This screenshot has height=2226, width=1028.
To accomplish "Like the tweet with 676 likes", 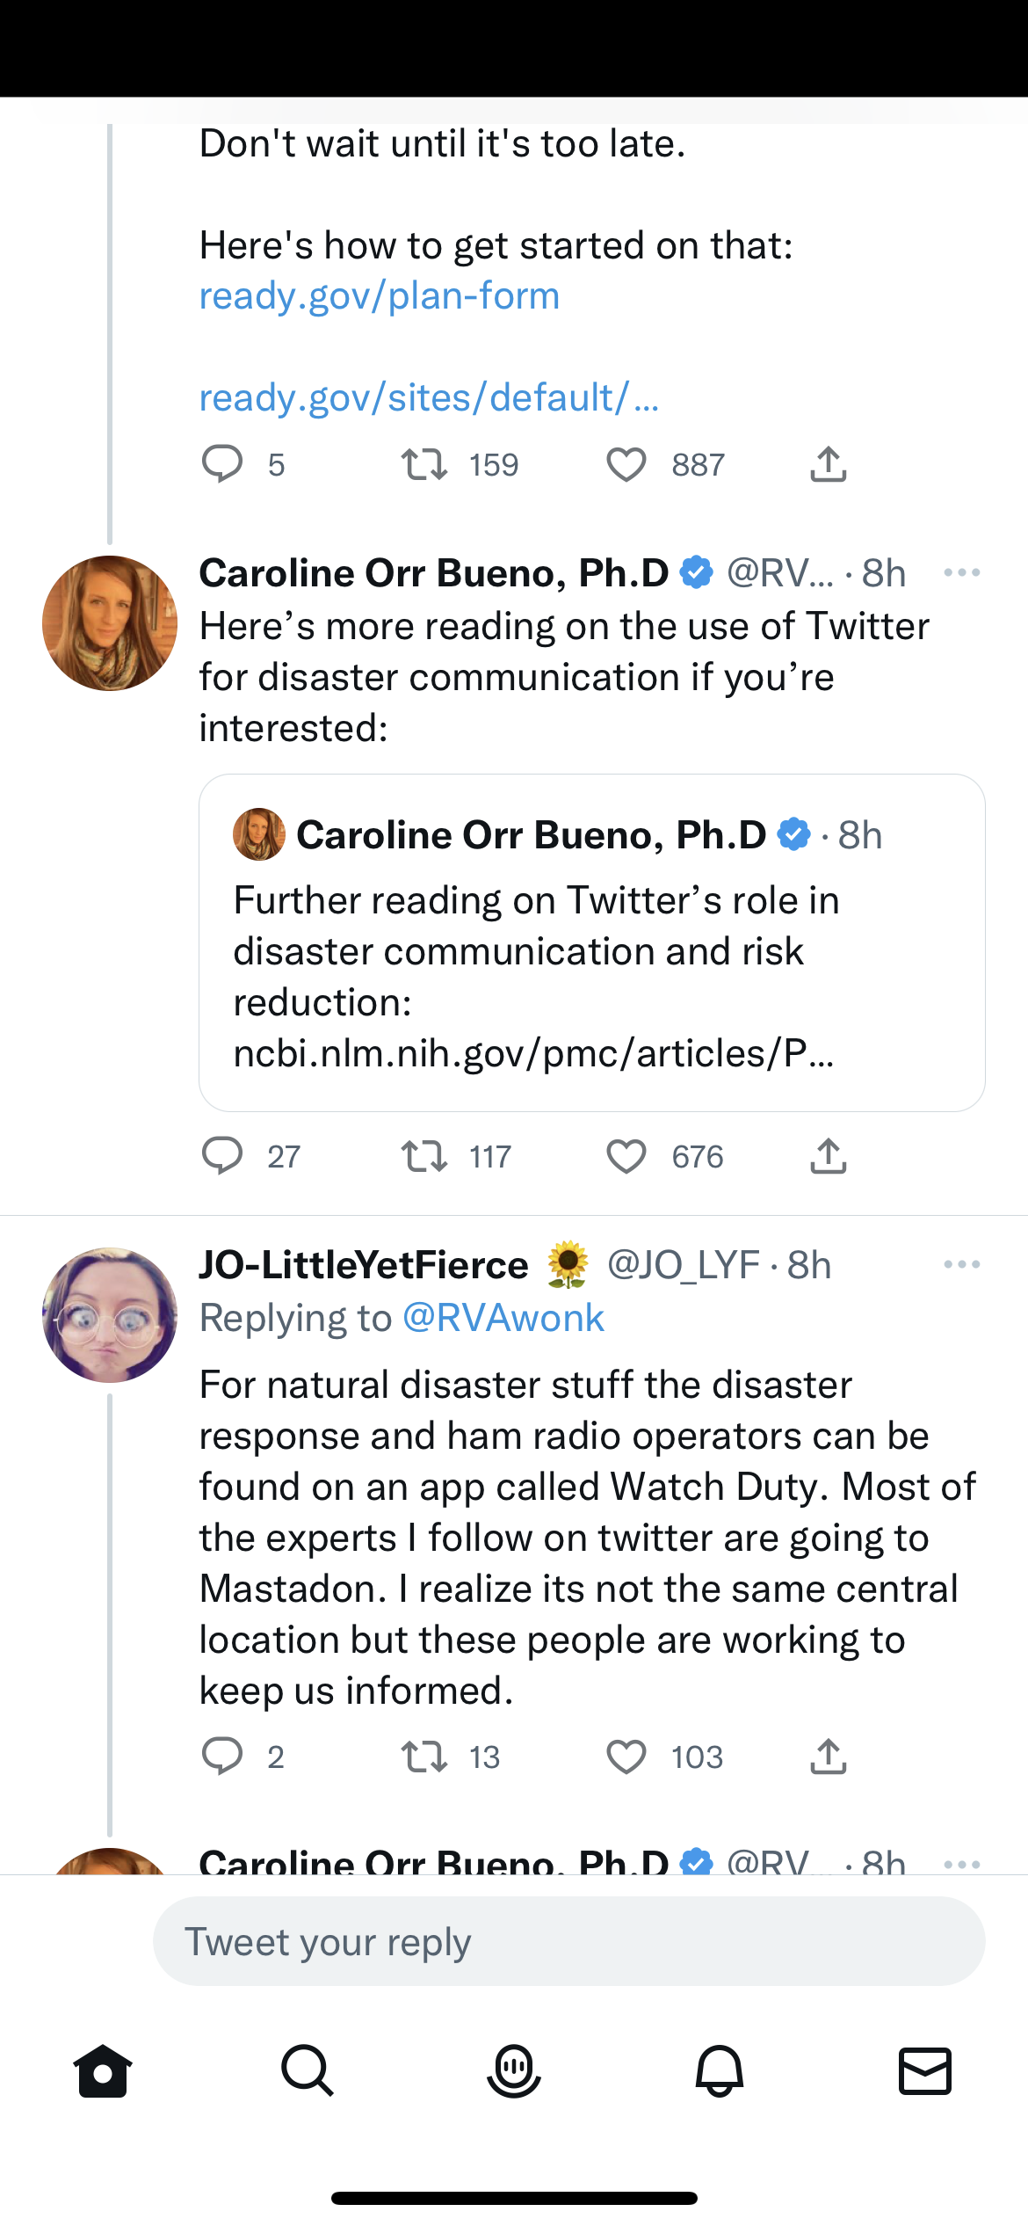I will coord(626,1157).
